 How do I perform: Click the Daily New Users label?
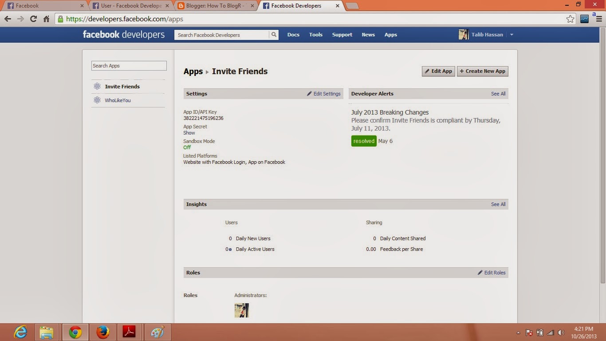[x=253, y=238]
